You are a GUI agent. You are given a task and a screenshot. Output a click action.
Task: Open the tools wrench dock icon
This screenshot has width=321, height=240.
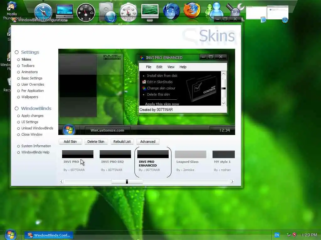coord(235,10)
